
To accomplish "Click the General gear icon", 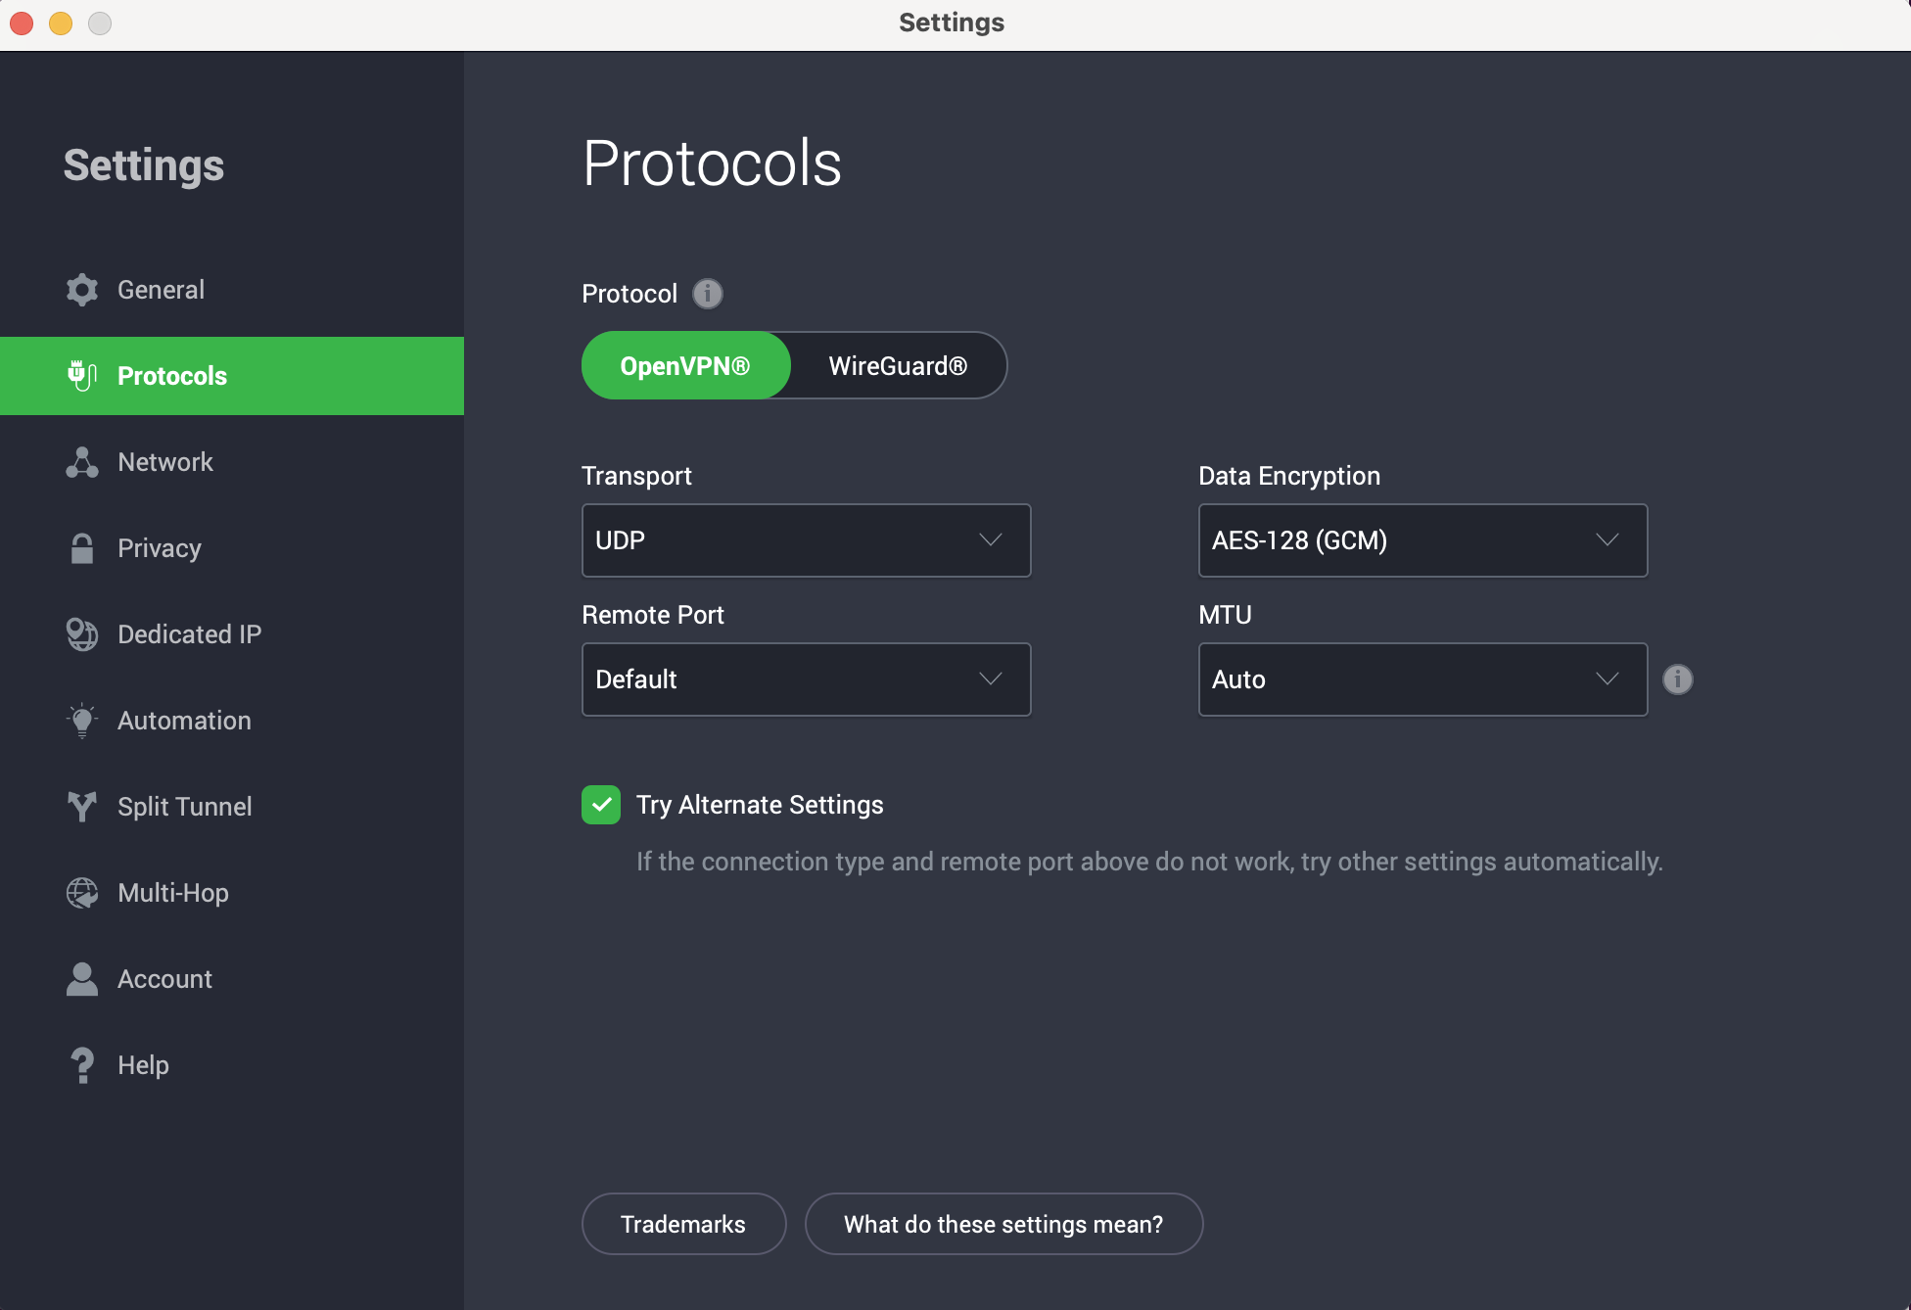I will (x=82, y=289).
